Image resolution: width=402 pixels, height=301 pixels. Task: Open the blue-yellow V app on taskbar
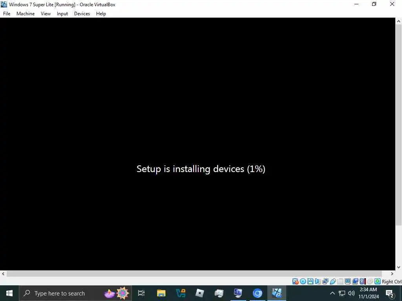tap(181, 293)
